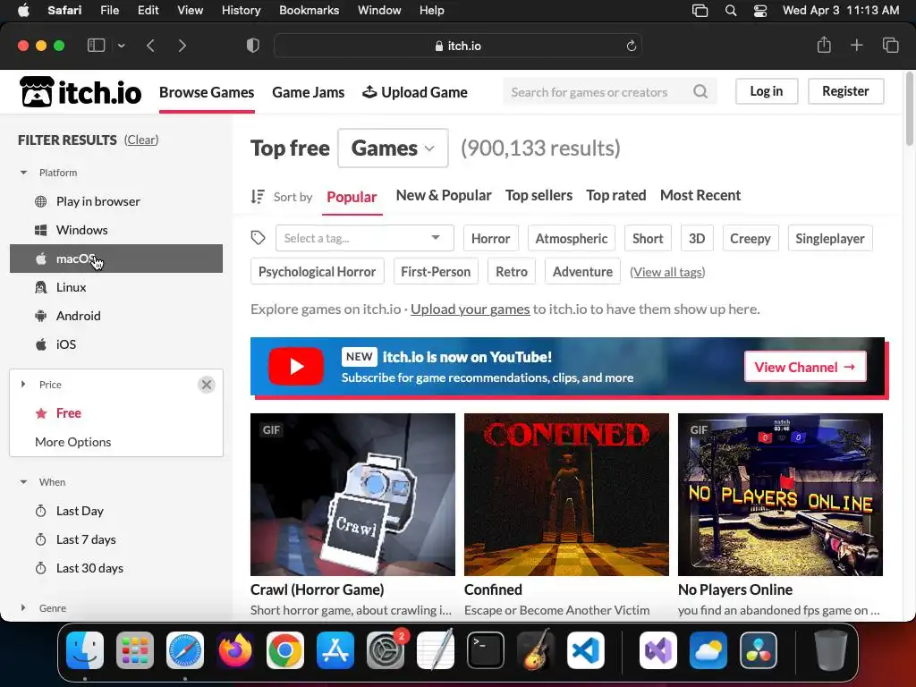Click the itch.io logo
Image resolution: width=916 pixels, height=687 pixels.
pos(81,92)
